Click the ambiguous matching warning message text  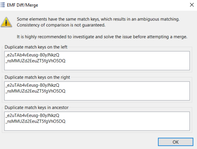pyautogui.click(x=98, y=19)
